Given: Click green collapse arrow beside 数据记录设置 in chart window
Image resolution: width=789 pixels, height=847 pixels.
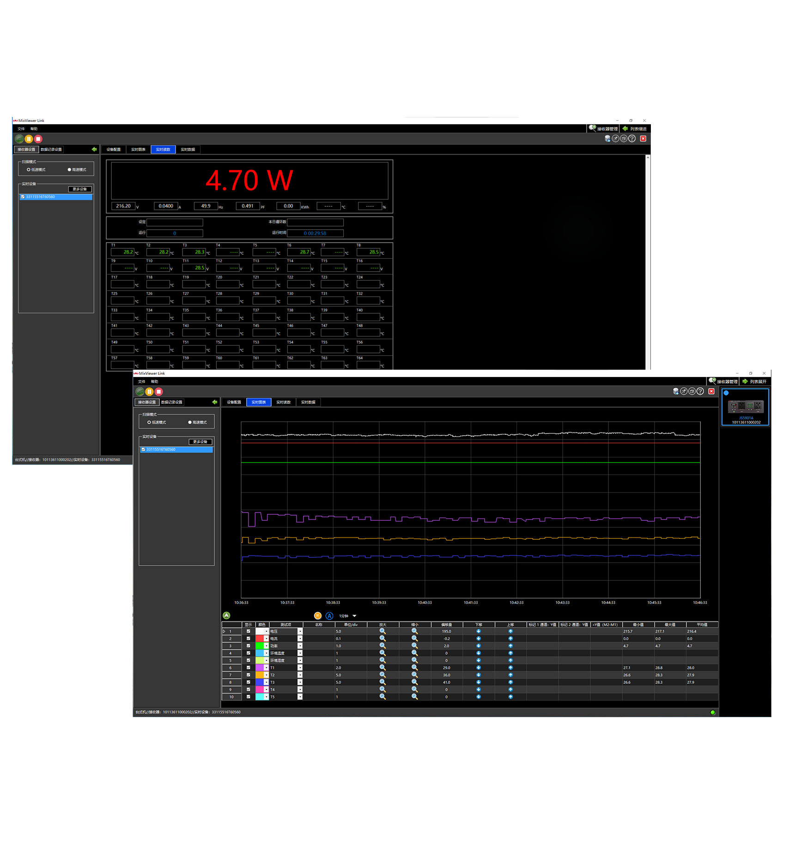Looking at the screenshot, I should point(215,402).
